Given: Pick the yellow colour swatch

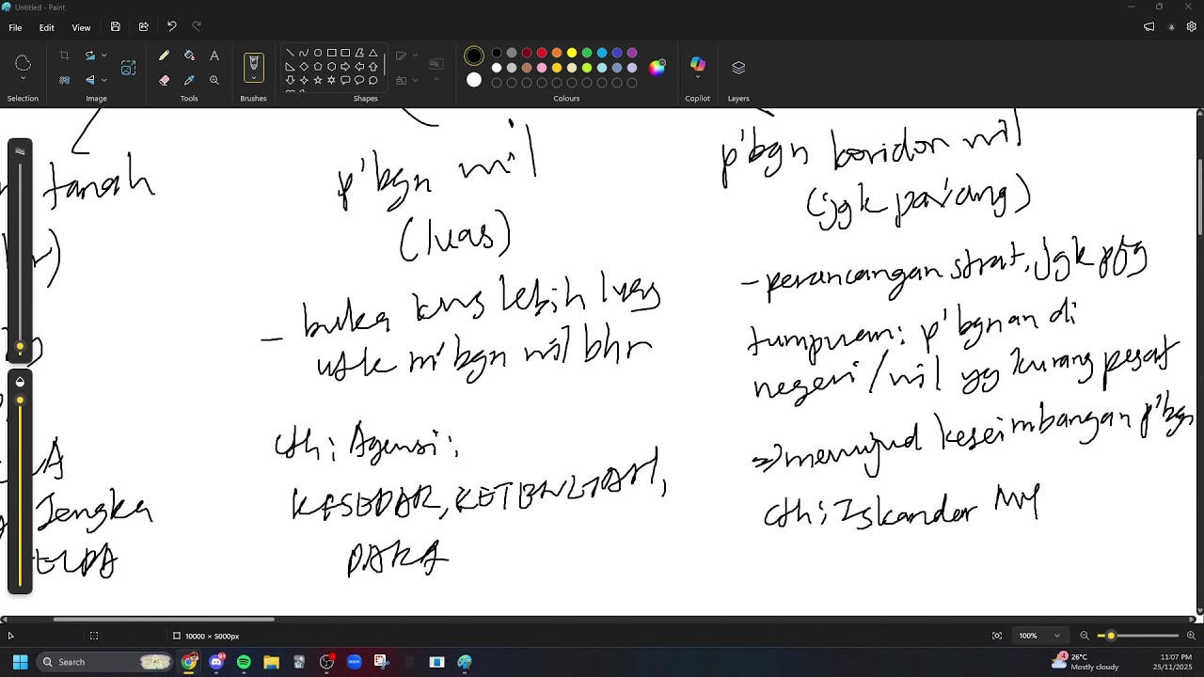Looking at the screenshot, I should (572, 53).
